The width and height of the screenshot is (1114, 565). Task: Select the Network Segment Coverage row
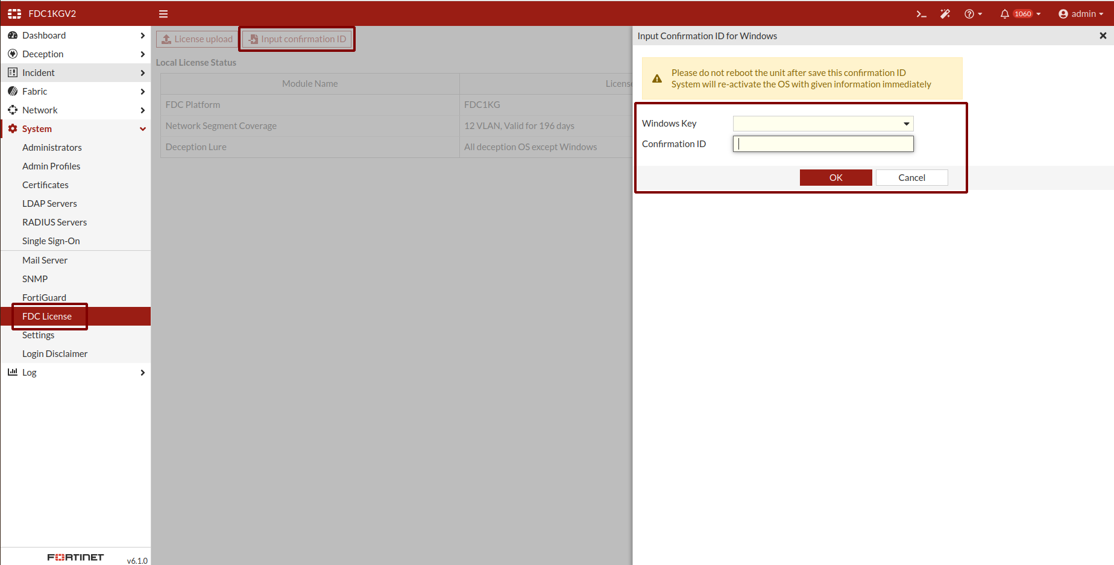pos(397,126)
